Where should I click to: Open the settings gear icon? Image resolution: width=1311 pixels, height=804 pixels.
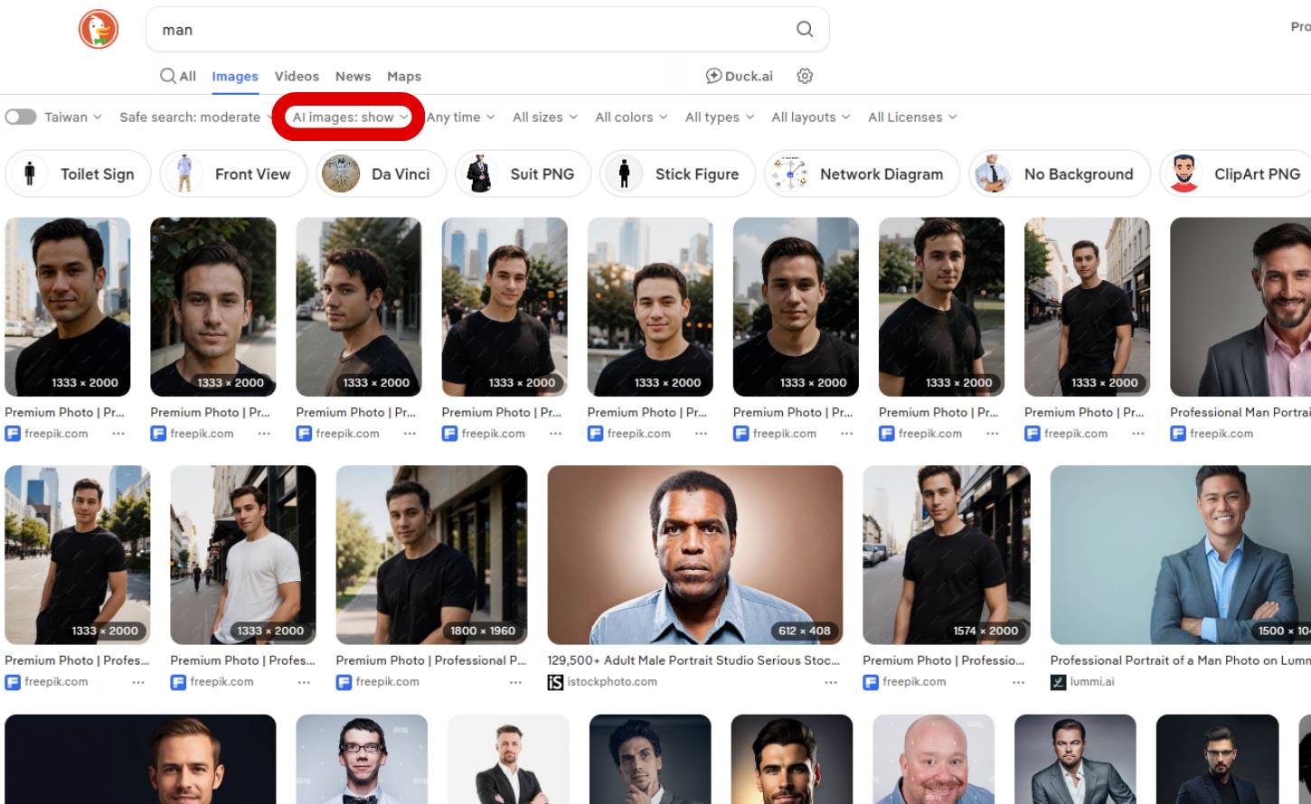click(805, 76)
